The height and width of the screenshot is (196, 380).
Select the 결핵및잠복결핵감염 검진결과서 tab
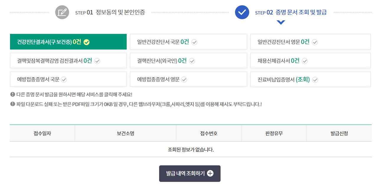(x=68, y=60)
